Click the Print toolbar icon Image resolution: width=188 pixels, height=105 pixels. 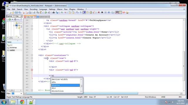pyautogui.click(x=30, y=13)
